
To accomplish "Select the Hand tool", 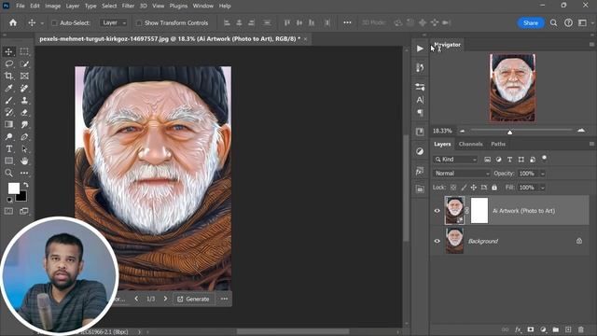I will [x=24, y=161].
